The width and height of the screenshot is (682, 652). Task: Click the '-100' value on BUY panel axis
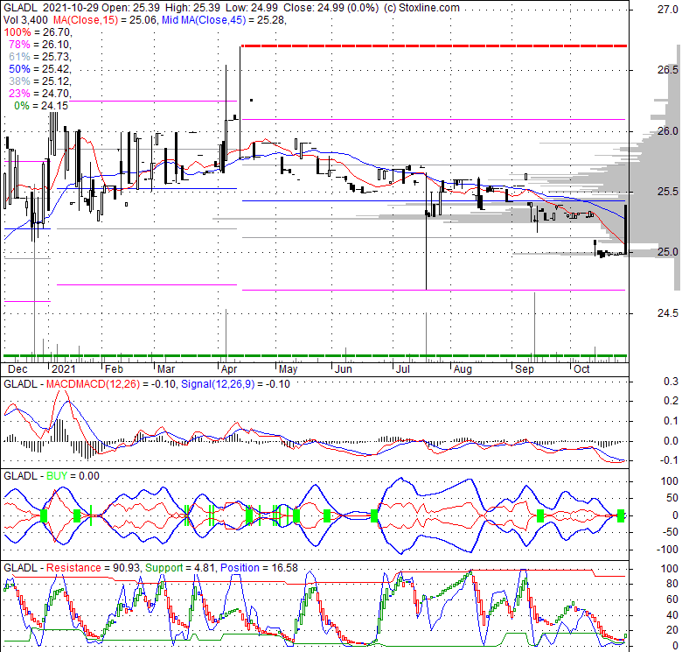670,549
